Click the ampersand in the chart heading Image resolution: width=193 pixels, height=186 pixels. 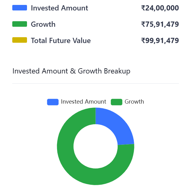click(73, 71)
